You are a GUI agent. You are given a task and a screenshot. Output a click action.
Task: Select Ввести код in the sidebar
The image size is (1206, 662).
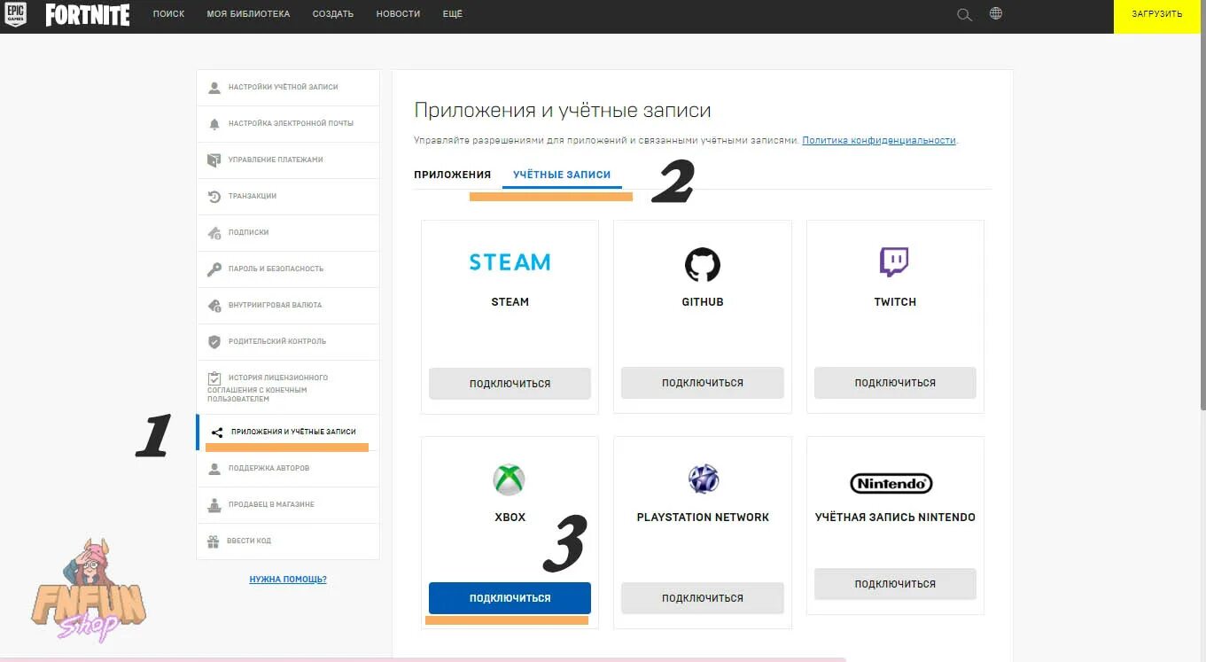pyautogui.click(x=288, y=541)
